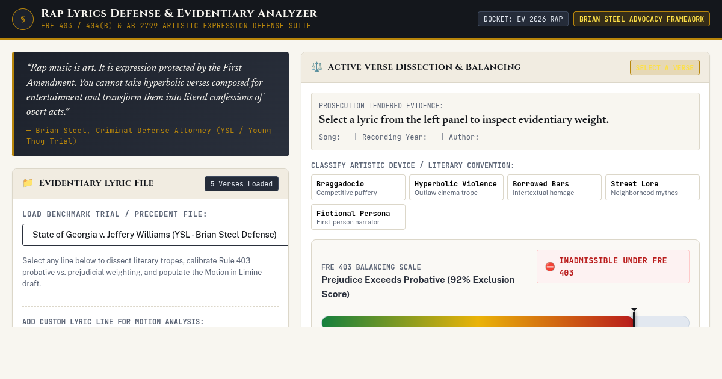Click the Classify Artistic Device label

(x=413, y=165)
